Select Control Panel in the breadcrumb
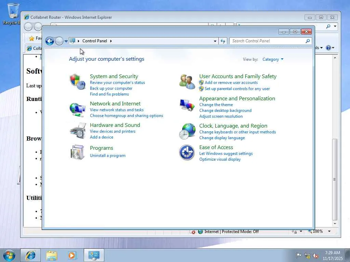Screen dimensions: 350x262 (95, 41)
